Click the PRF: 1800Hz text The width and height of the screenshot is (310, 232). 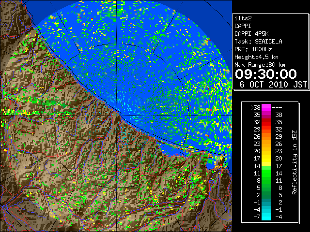pyautogui.click(x=253, y=49)
